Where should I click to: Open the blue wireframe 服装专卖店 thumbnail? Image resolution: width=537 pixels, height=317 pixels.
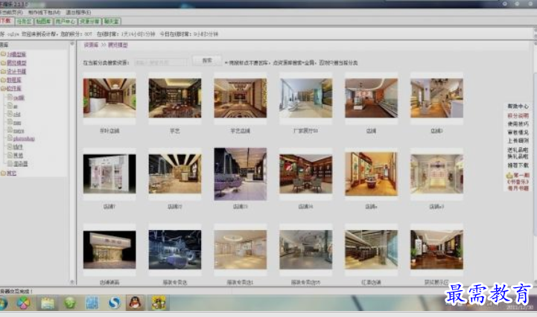point(175,249)
